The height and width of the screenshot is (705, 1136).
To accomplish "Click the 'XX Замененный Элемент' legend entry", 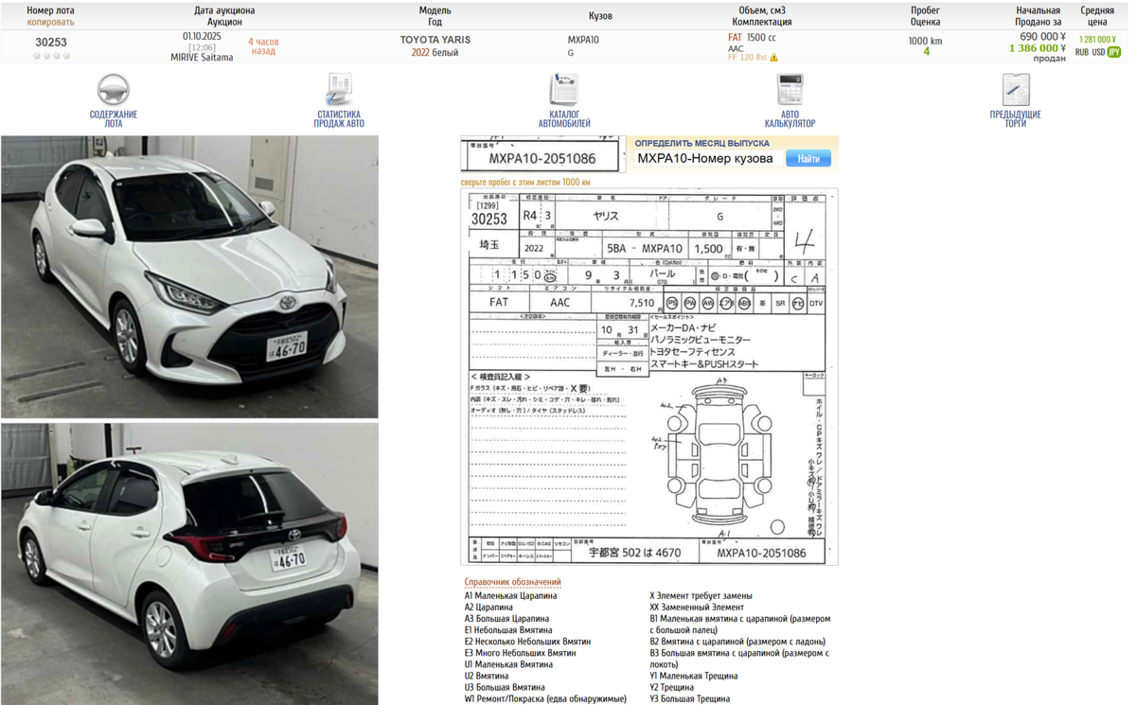I will pos(697,607).
